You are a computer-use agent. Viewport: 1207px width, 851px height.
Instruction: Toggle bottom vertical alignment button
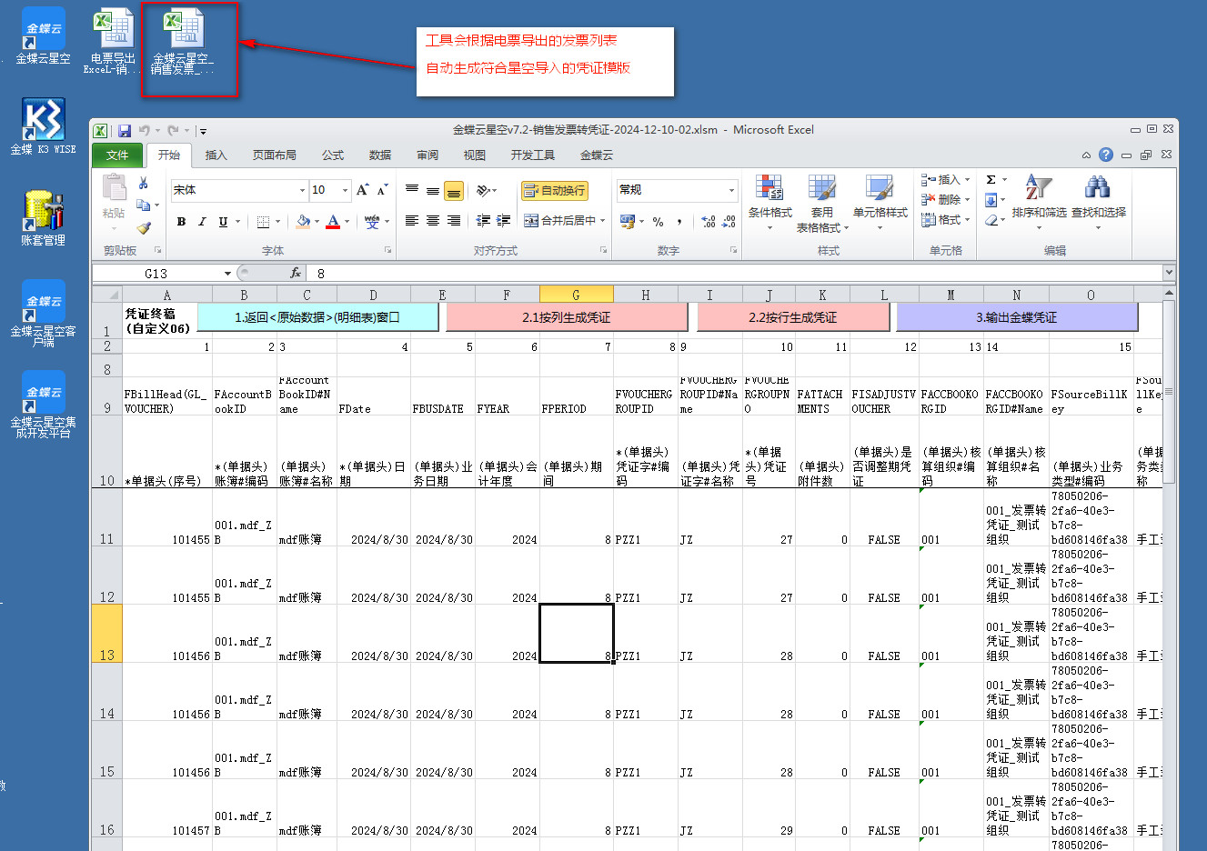[x=454, y=191]
